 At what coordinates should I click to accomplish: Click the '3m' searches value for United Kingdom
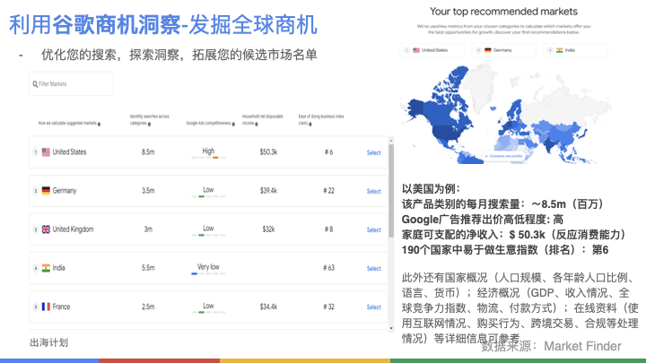148,229
